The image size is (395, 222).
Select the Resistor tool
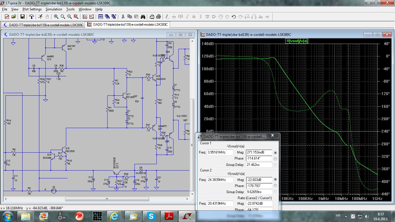click(187, 17)
